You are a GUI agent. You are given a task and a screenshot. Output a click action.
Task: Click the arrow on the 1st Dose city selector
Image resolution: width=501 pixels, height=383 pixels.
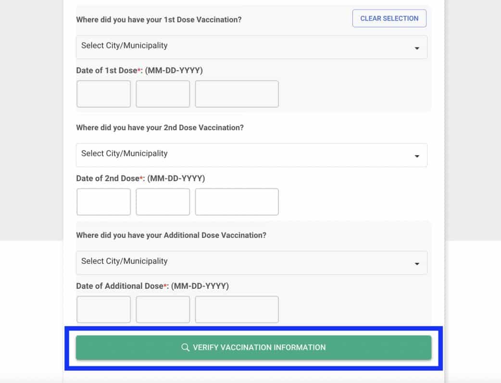[x=417, y=48]
